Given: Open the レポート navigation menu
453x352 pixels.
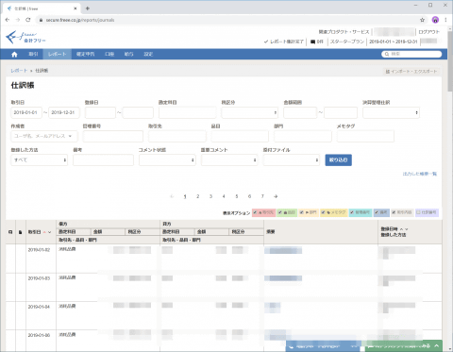Looking at the screenshot, I should tap(58, 54).
